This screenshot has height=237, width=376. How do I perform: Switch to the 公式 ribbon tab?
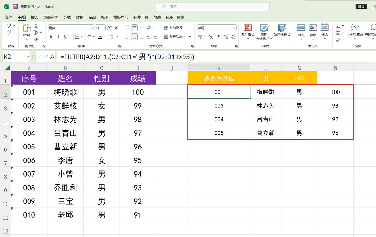click(67, 17)
